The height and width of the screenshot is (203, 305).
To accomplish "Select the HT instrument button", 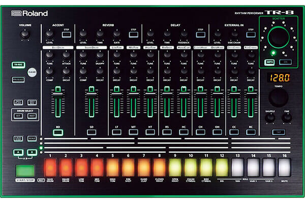I will tap(150, 132).
